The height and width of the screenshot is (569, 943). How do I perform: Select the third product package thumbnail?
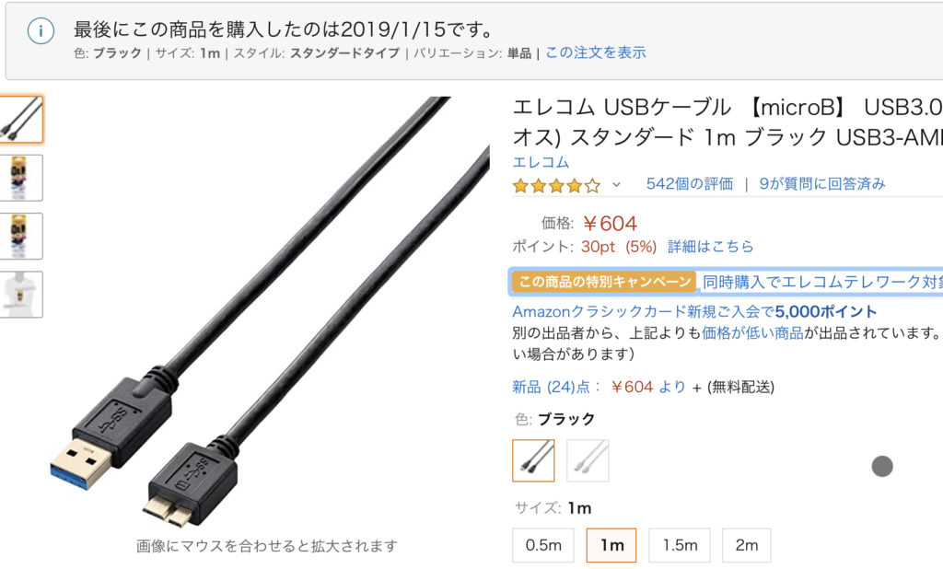21,236
